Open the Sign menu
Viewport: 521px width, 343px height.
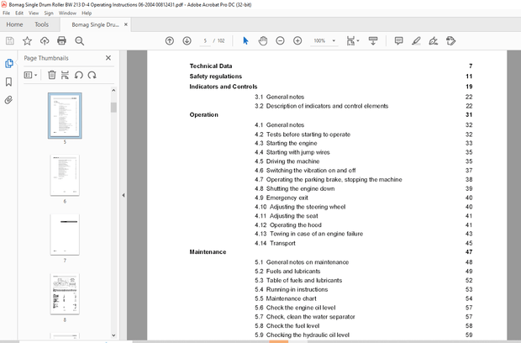(49, 13)
